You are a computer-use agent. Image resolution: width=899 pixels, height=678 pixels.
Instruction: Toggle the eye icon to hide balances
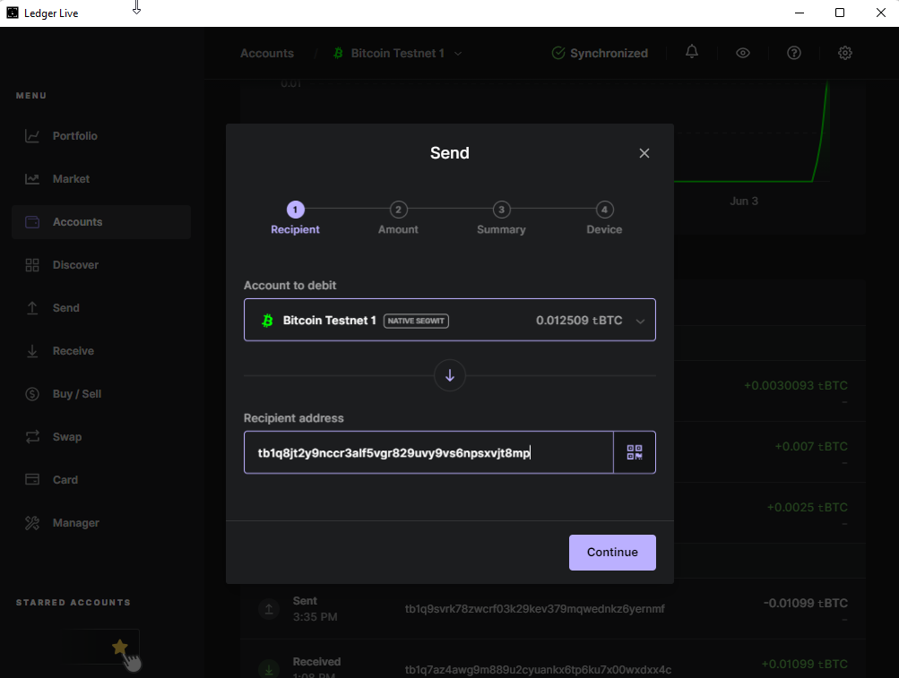(743, 53)
